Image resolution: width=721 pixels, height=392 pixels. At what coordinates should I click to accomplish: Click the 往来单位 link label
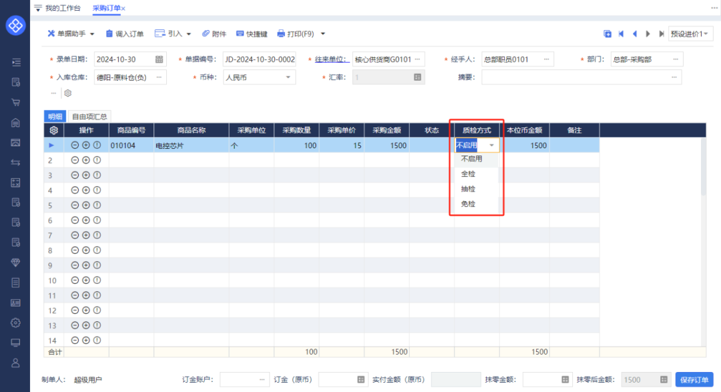(330, 59)
